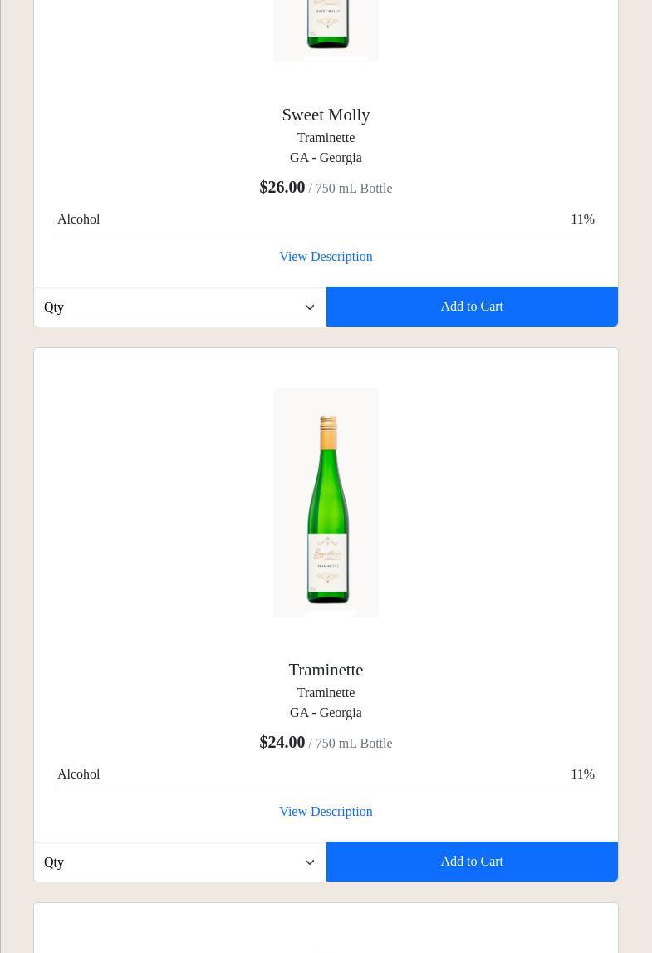Click the $24.00 price of Traminette
This screenshot has height=953, width=652.
tap(282, 742)
